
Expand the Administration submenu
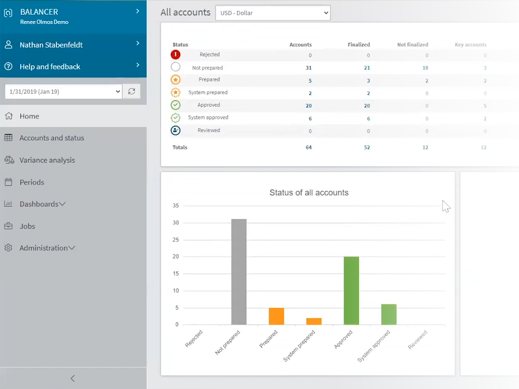pos(47,248)
